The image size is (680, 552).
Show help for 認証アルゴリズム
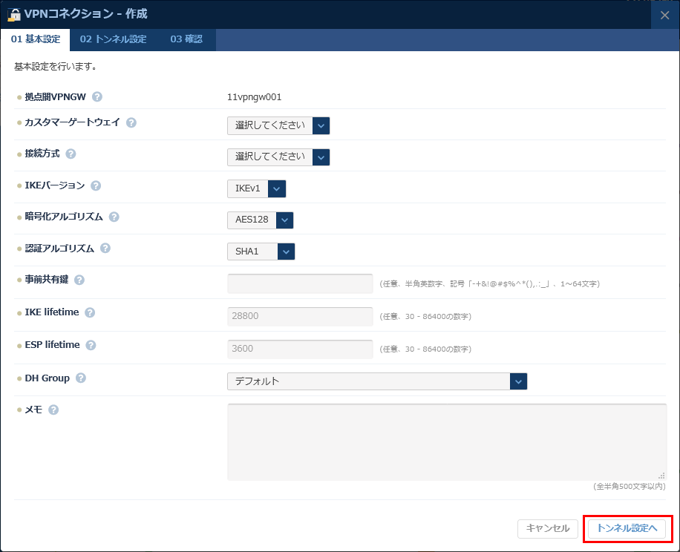tap(105, 249)
